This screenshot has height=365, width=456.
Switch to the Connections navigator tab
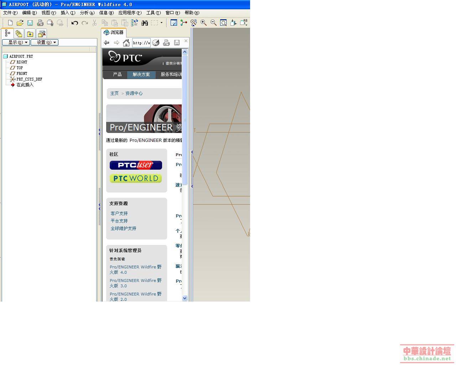coord(42,34)
